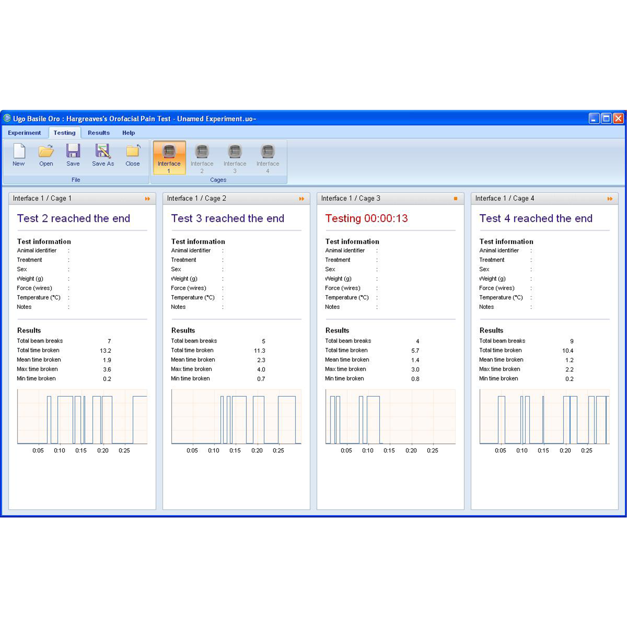
Task: Click the application icon in title bar
Action: (x=7, y=119)
